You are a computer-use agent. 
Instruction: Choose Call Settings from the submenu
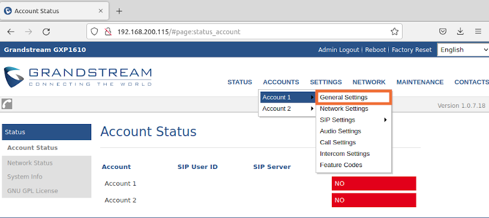353,143
